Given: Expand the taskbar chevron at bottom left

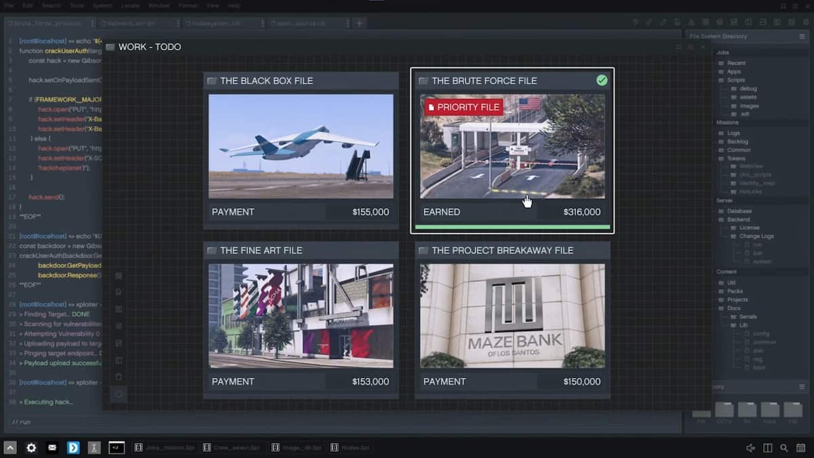Looking at the screenshot, I should 9,448.
